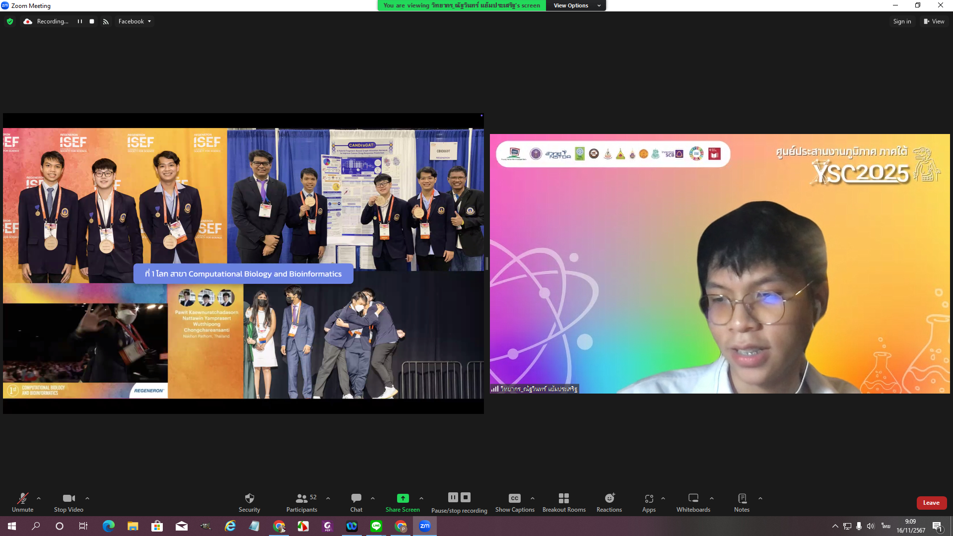
Task: Expand the arrow next to Stop Video
Action: 87,498
